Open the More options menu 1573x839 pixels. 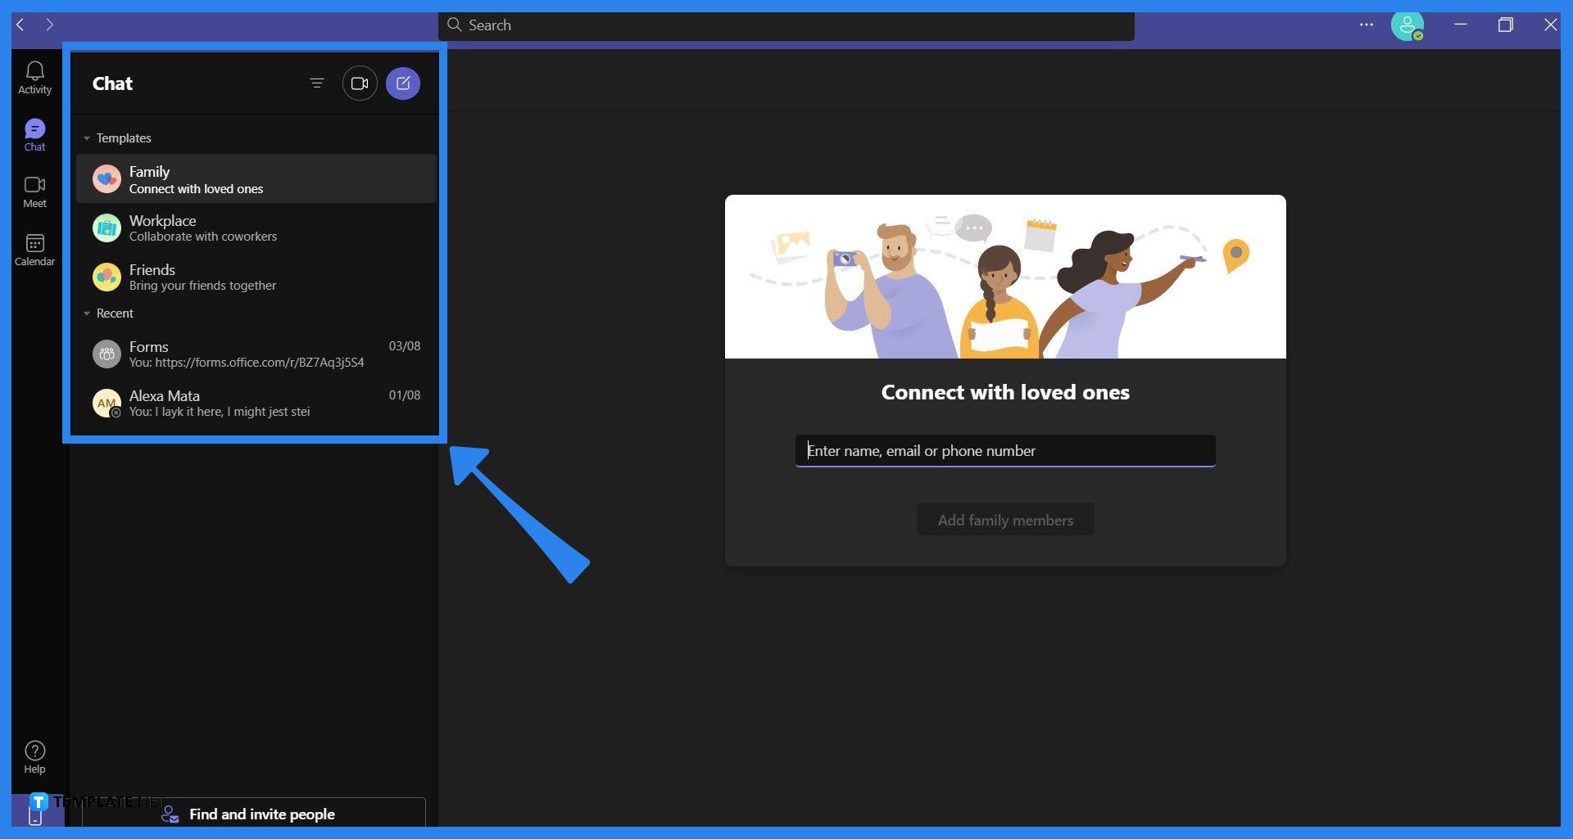click(1366, 25)
